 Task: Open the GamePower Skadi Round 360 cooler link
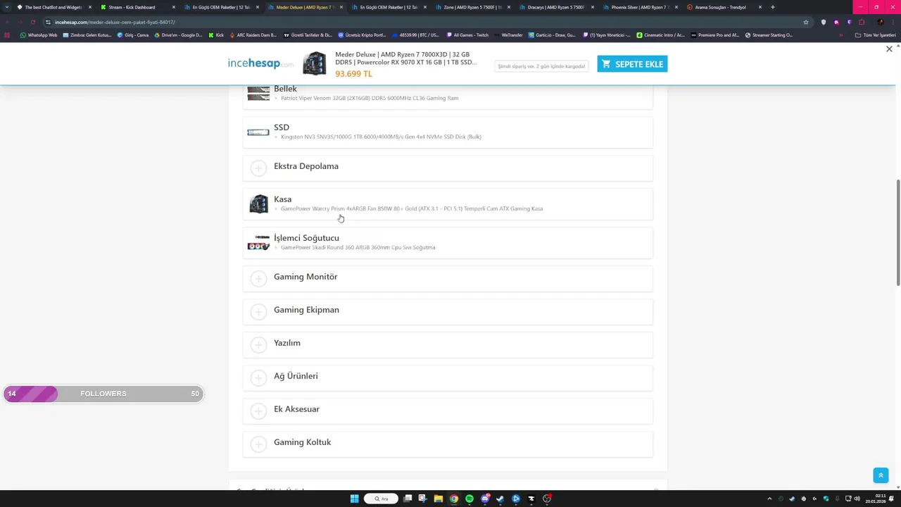[358, 247]
